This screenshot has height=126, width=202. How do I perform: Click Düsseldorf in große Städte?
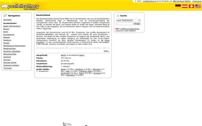tap(71, 75)
